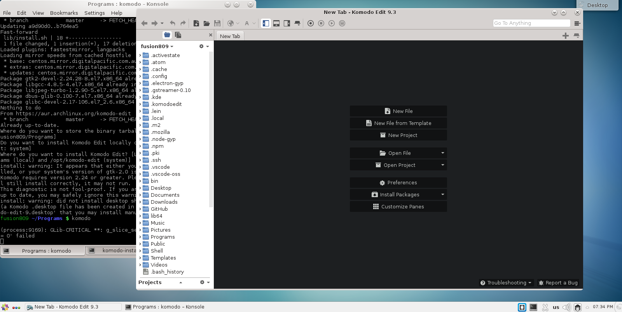Open the tab list hat dropdown icon
Image resolution: width=622 pixels, height=312 pixels.
tap(577, 36)
